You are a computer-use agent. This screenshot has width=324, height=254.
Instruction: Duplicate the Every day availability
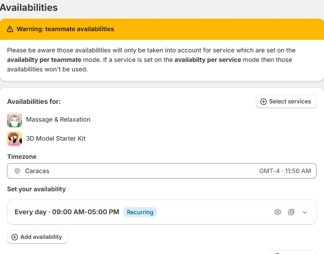(291, 212)
